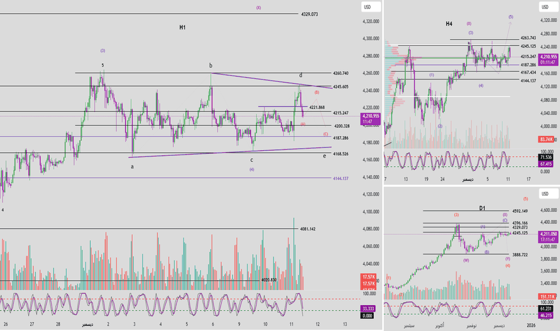
Task: Click the 4245.125 label on H4 chart
Action: pos(528,46)
